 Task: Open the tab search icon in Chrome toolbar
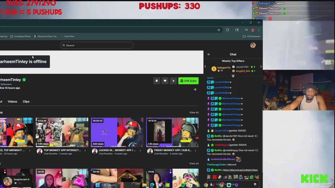click(x=237, y=30)
